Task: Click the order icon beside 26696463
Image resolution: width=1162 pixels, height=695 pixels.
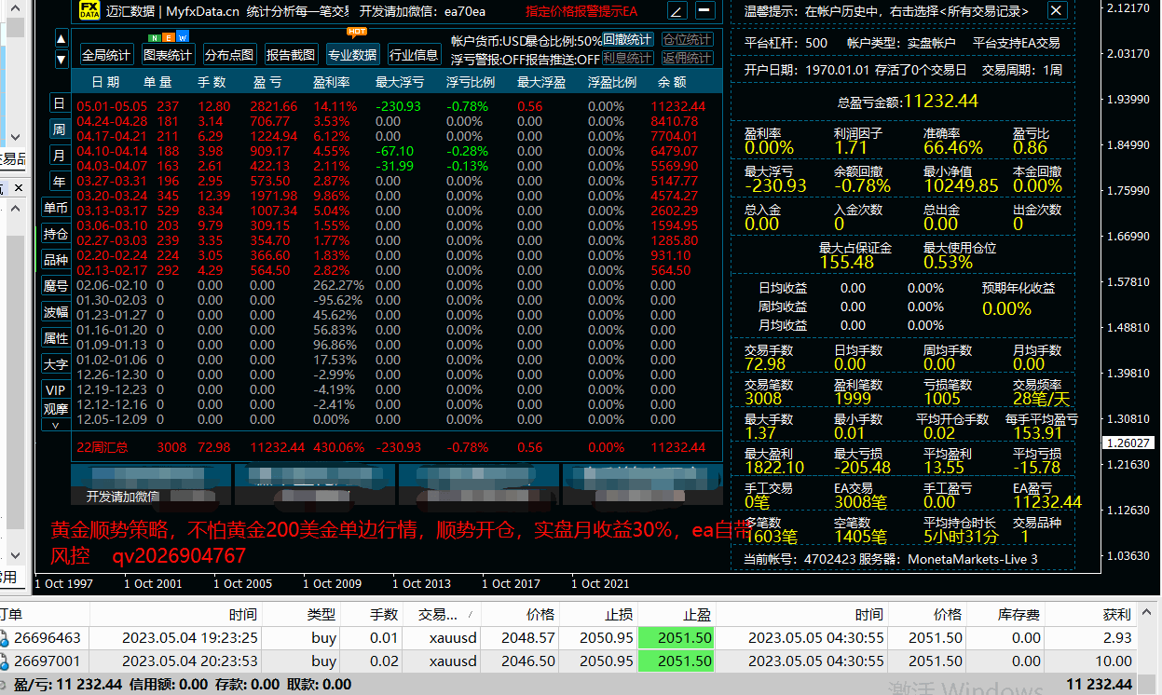Action: coord(5,638)
